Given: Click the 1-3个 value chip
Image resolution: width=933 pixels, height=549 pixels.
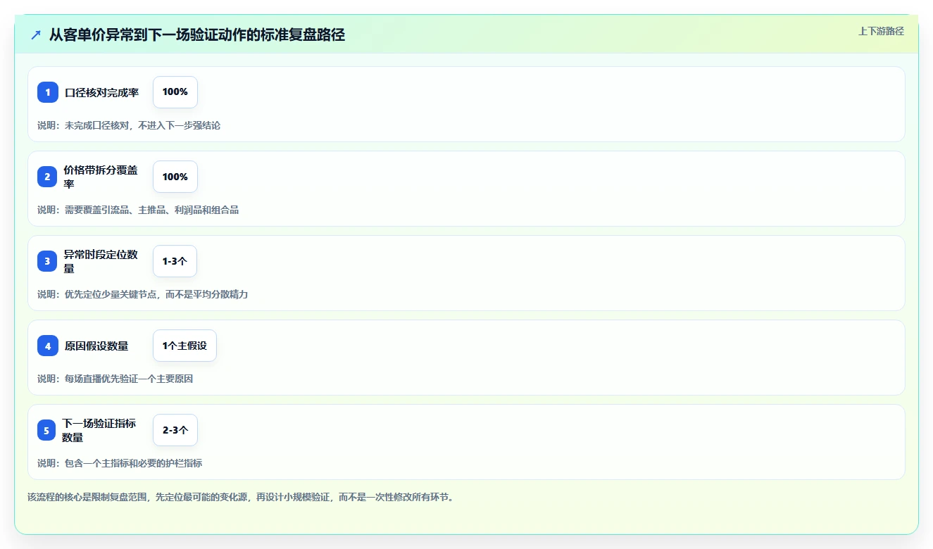Looking at the screenshot, I should (175, 261).
